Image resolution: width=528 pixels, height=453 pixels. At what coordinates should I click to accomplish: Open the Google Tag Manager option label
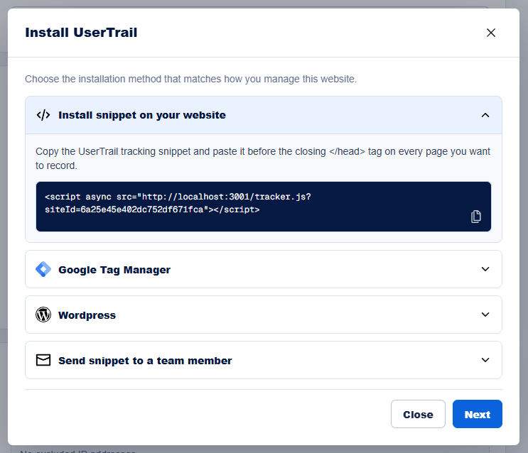coord(114,270)
